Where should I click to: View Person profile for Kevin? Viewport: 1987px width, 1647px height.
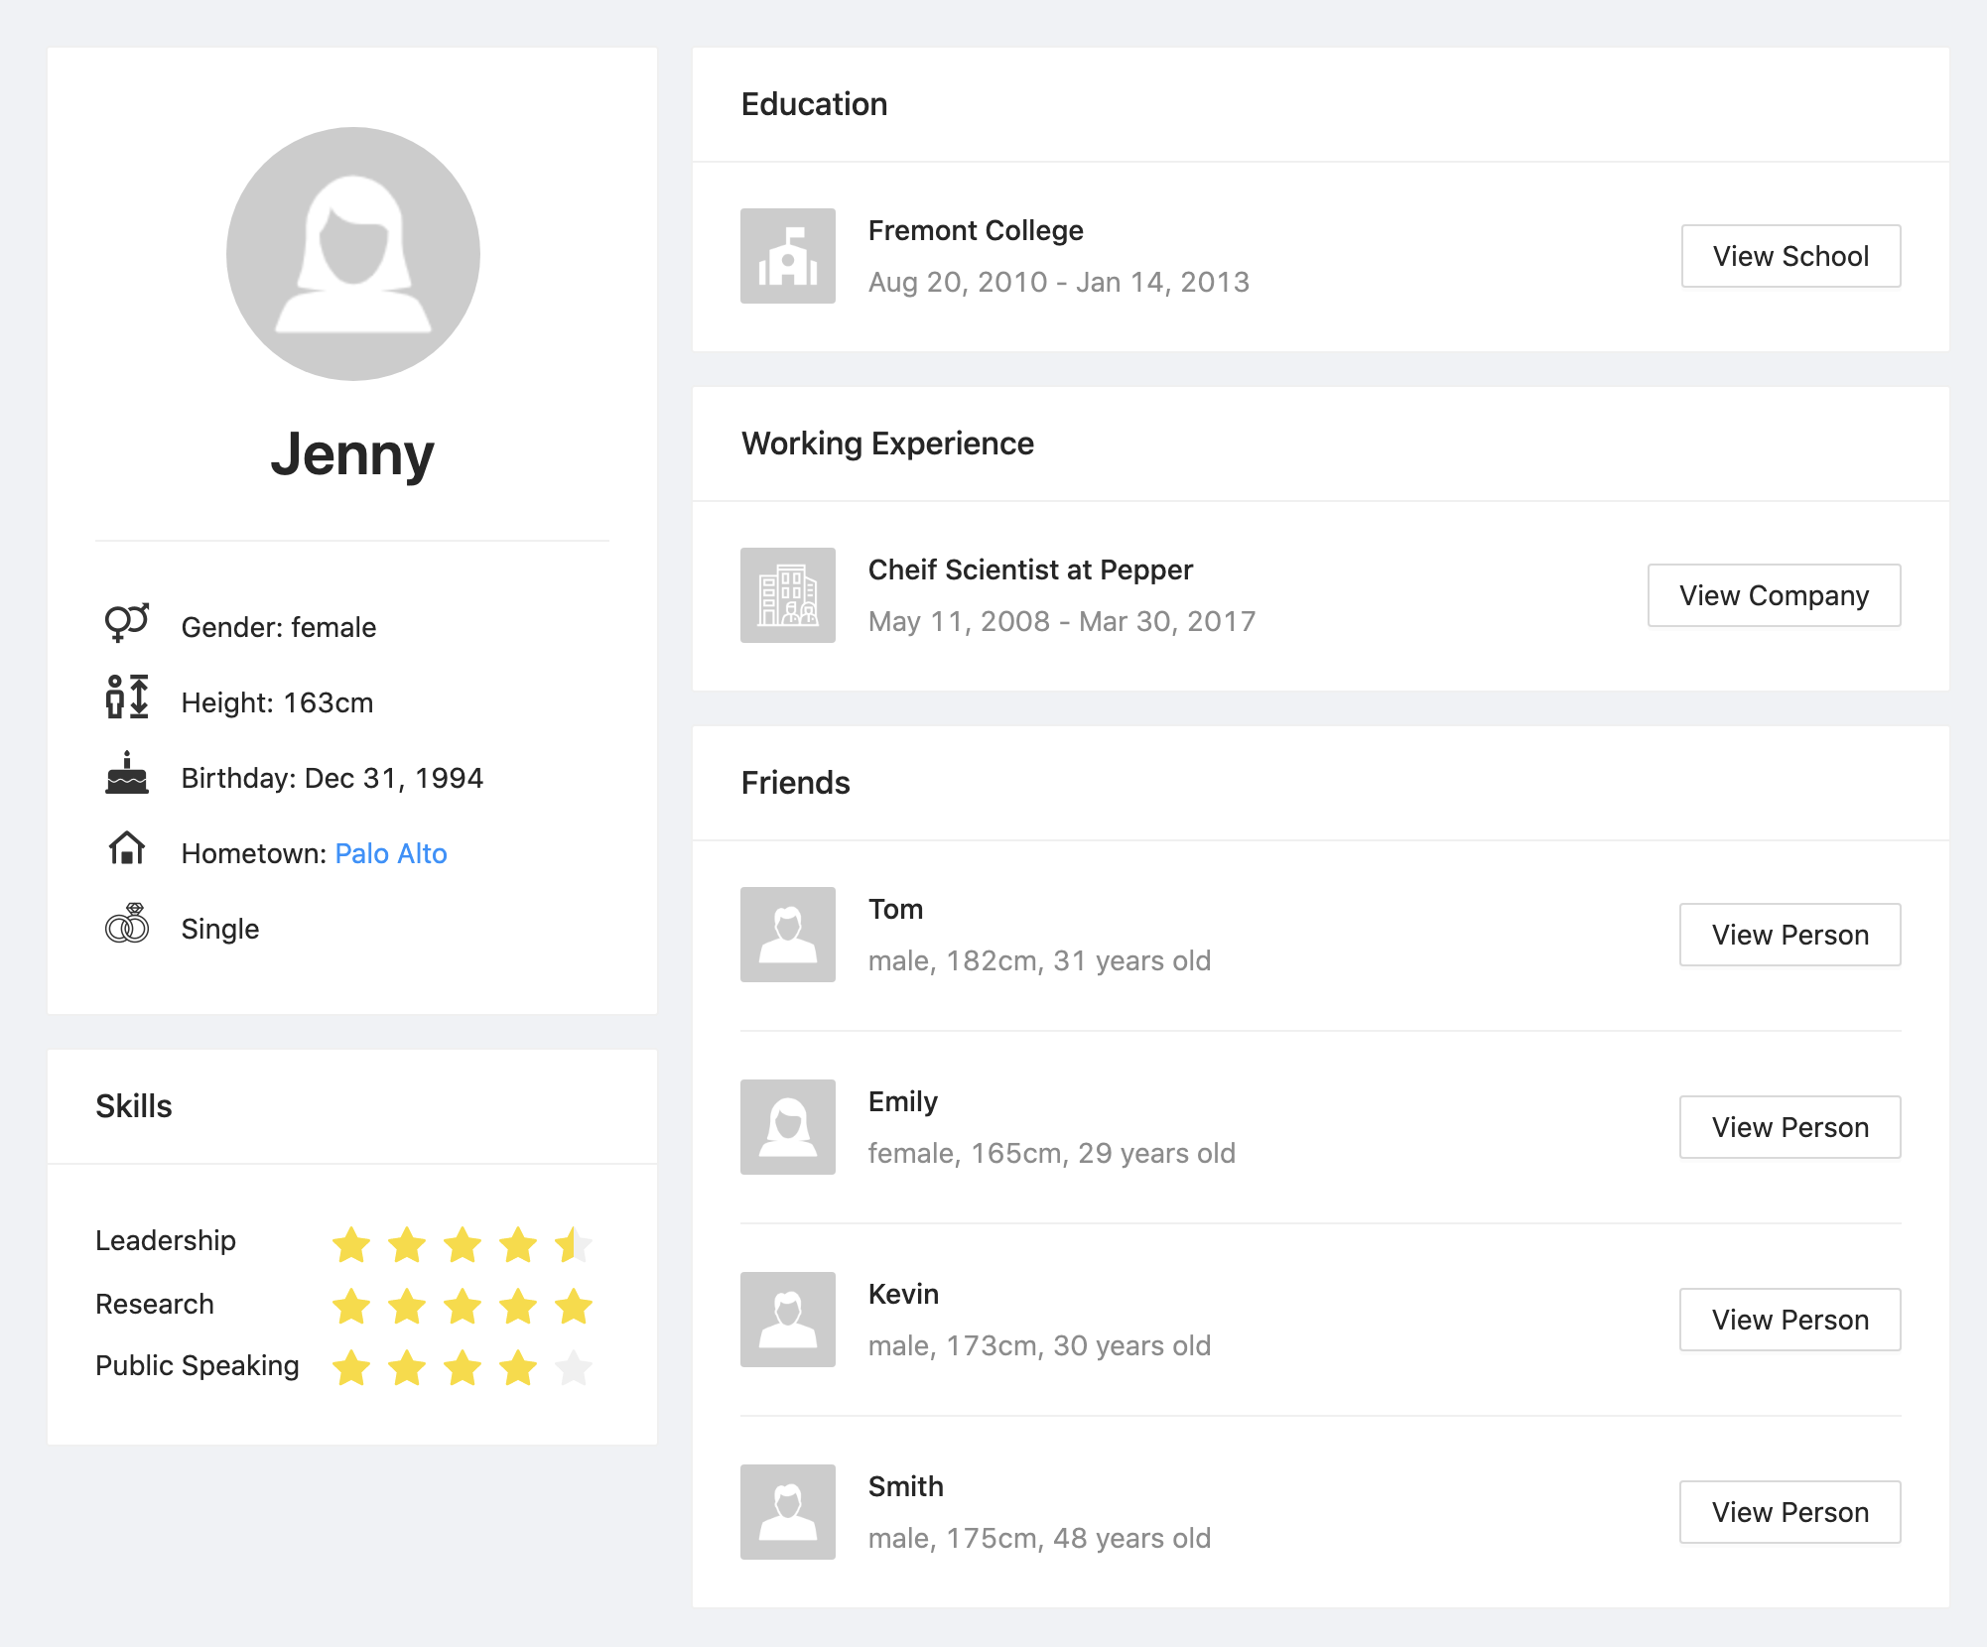(1789, 1320)
